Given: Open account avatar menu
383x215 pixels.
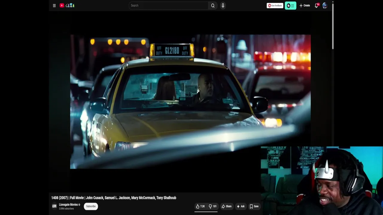Looking at the screenshot, I should point(325,5).
